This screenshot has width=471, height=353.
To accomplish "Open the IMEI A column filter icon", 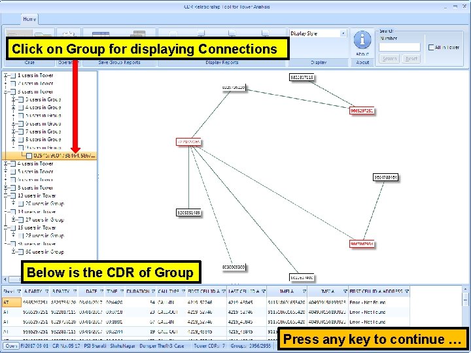I will pos(304,291).
